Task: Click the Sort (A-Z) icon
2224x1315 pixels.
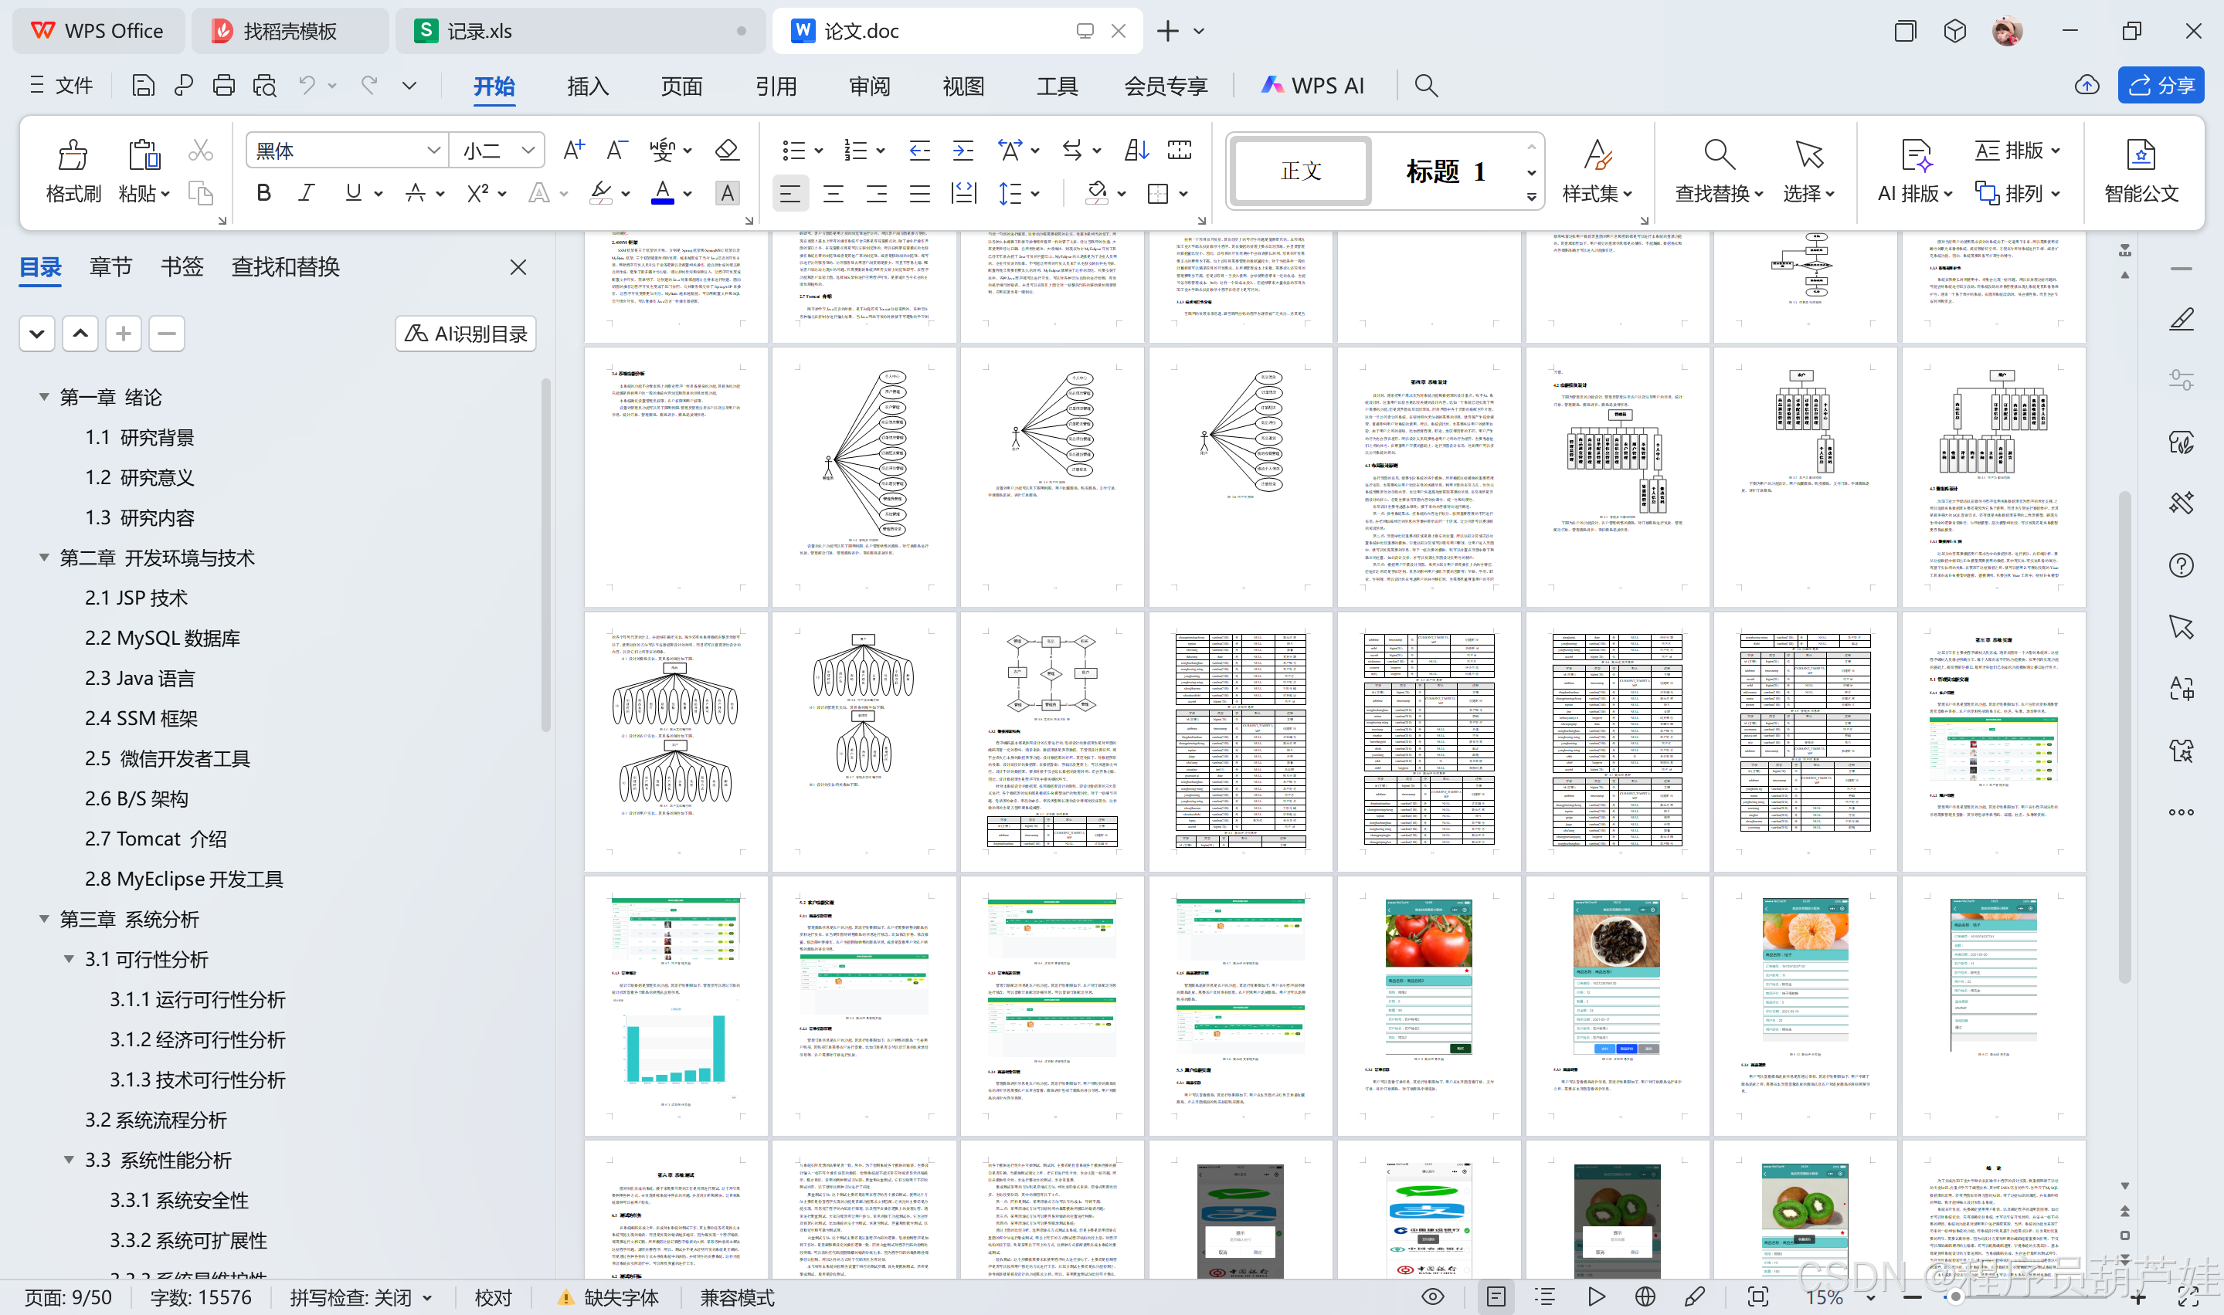Action: click(1136, 150)
